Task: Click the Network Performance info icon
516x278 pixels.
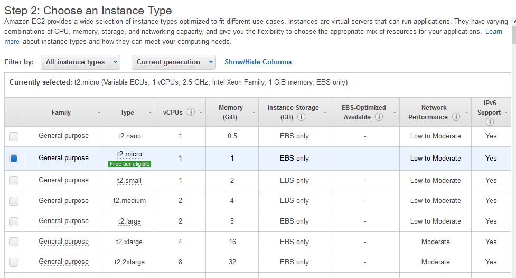Action: click(456, 117)
